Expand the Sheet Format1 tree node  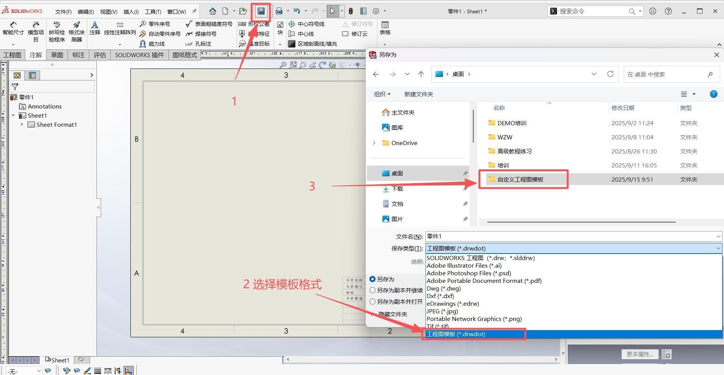coord(22,124)
